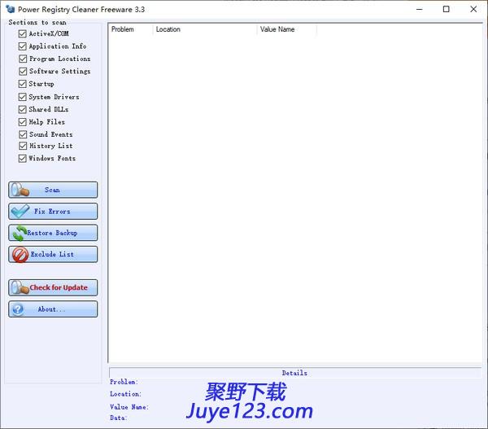Toggle the Application Info checkbox
Screen dimensions: 488x429
click(x=23, y=46)
